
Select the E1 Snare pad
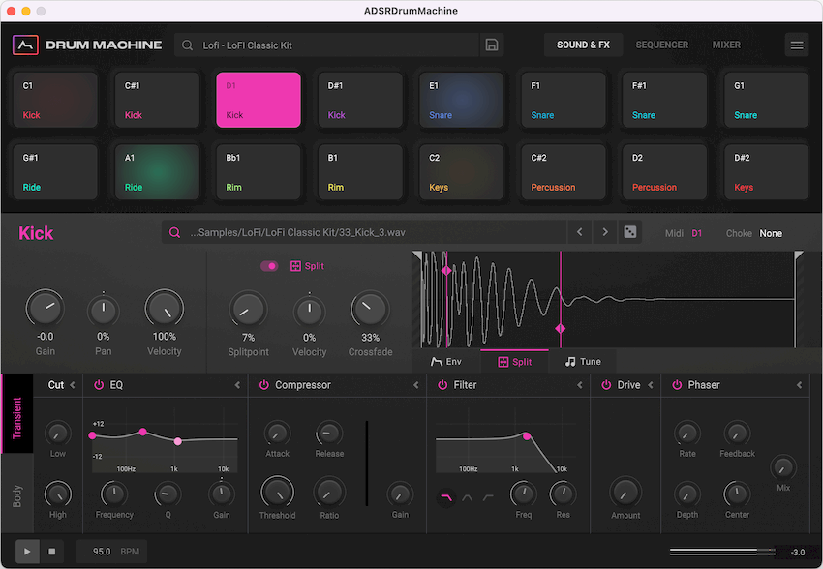[x=461, y=100]
